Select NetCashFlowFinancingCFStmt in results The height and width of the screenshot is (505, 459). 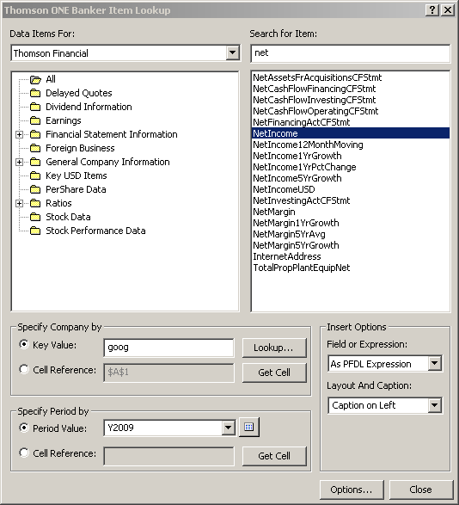350,89
